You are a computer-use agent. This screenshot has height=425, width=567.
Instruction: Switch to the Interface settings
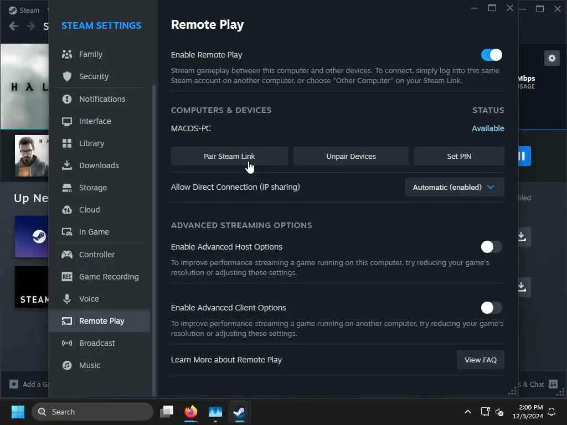(x=100, y=121)
